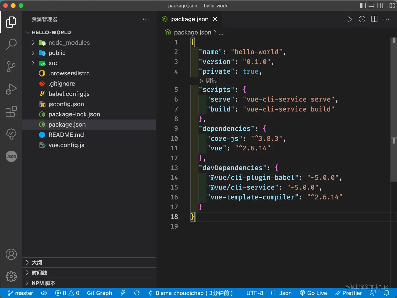Click the lightning bolt status bar icon
Image resolution: width=397 pixels, height=298 pixels.
[123, 293]
